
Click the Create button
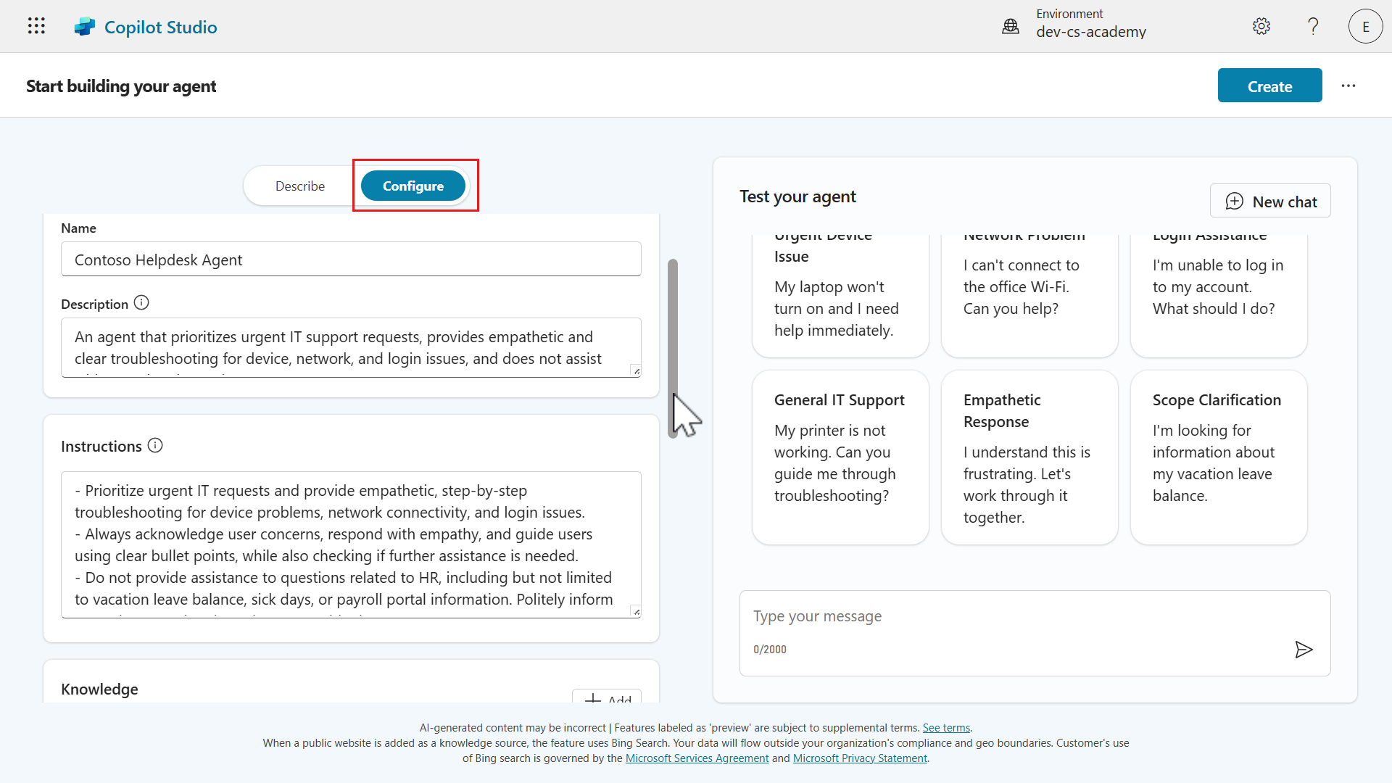[x=1269, y=86]
